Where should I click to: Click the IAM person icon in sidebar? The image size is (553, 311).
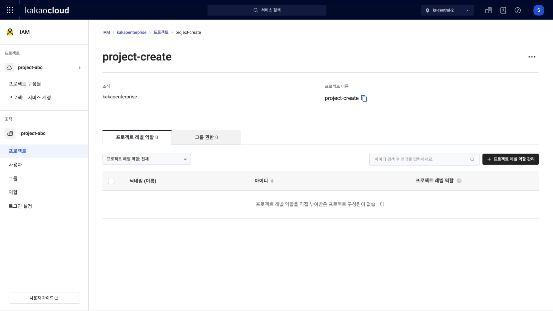tap(10, 32)
